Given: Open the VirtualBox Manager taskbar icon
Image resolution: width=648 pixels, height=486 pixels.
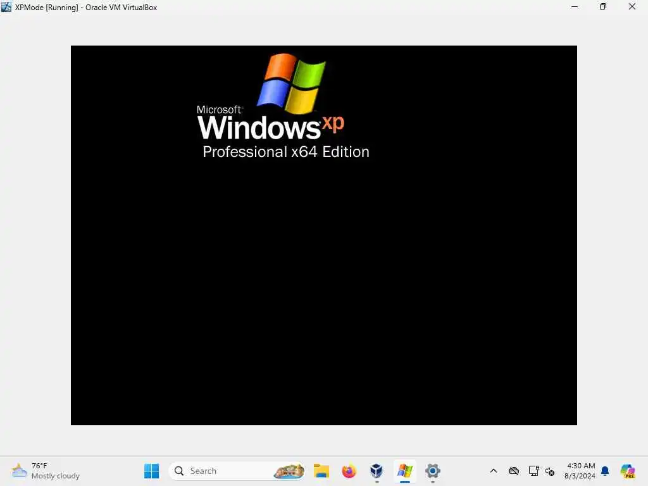Looking at the screenshot, I should pos(377,471).
